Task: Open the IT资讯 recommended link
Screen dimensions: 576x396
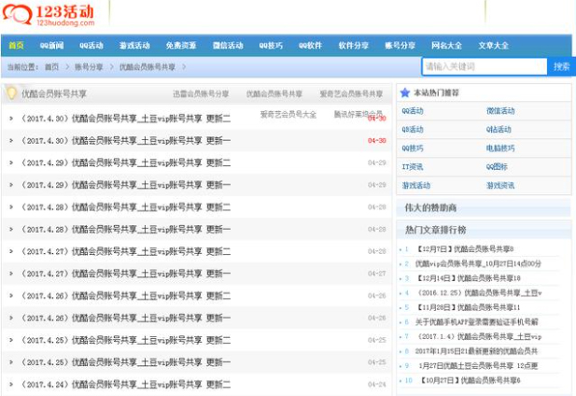Action: (x=413, y=166)
